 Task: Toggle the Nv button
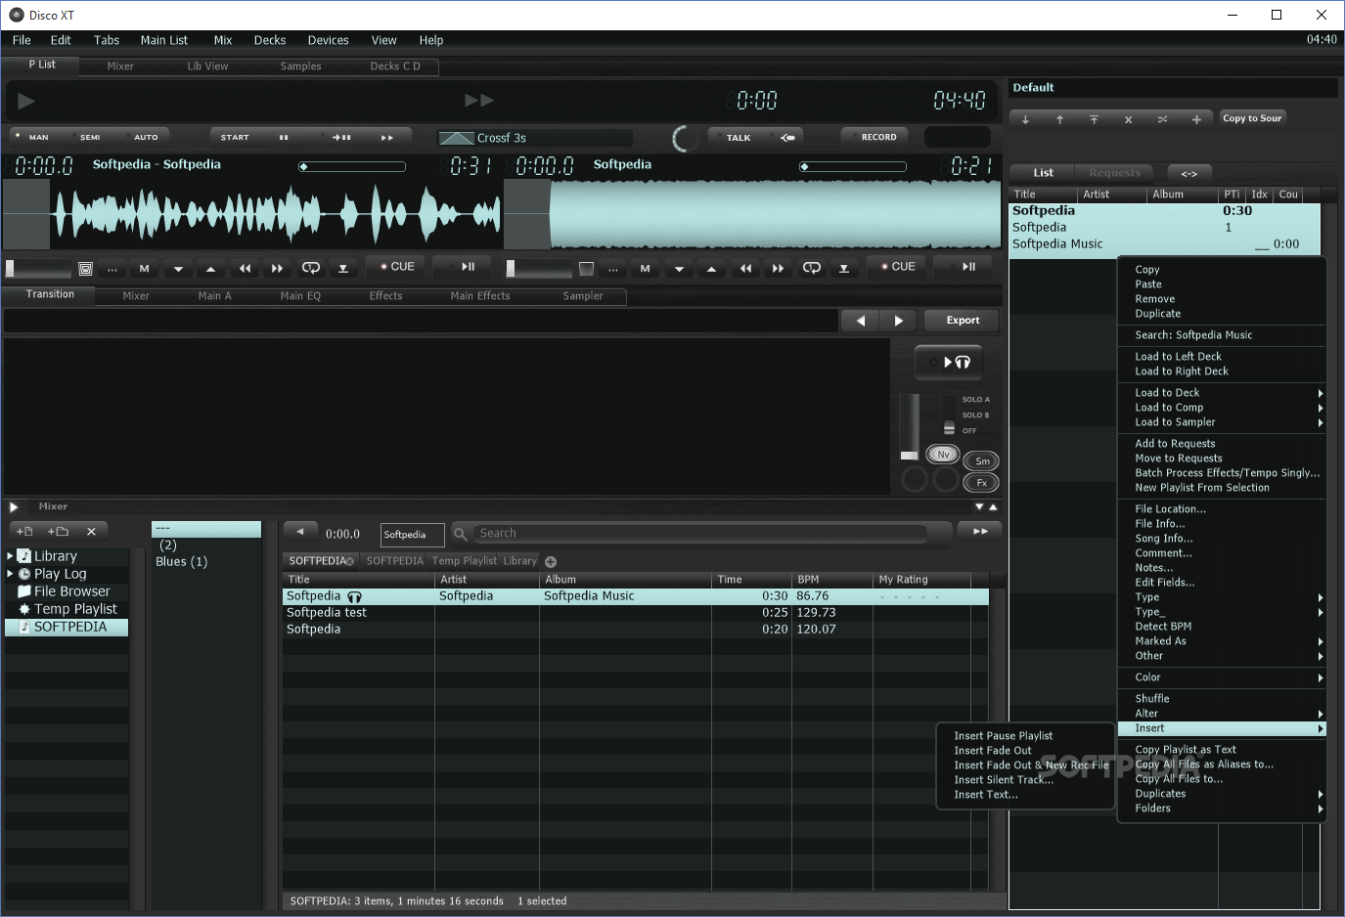point(943,455)
